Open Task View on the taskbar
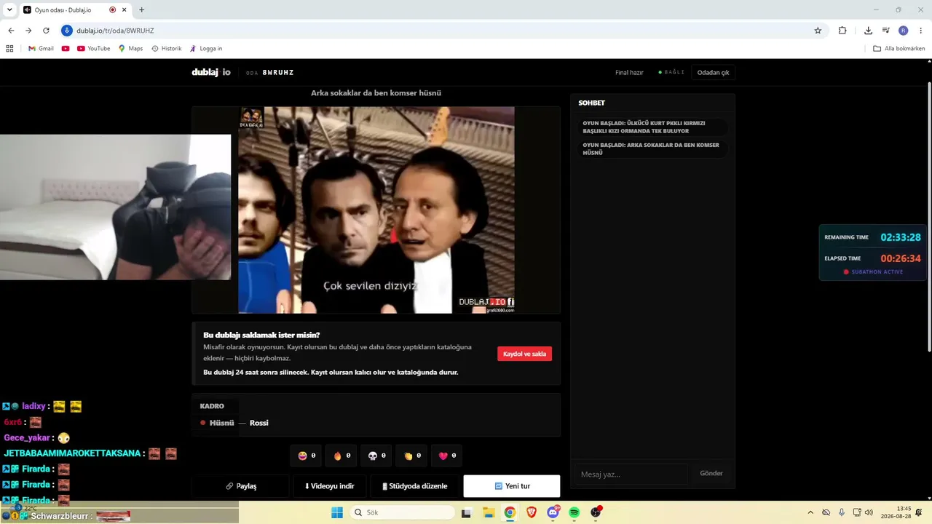Image resolution: width=932 pixels, height=524 pixels. (467, 512)
